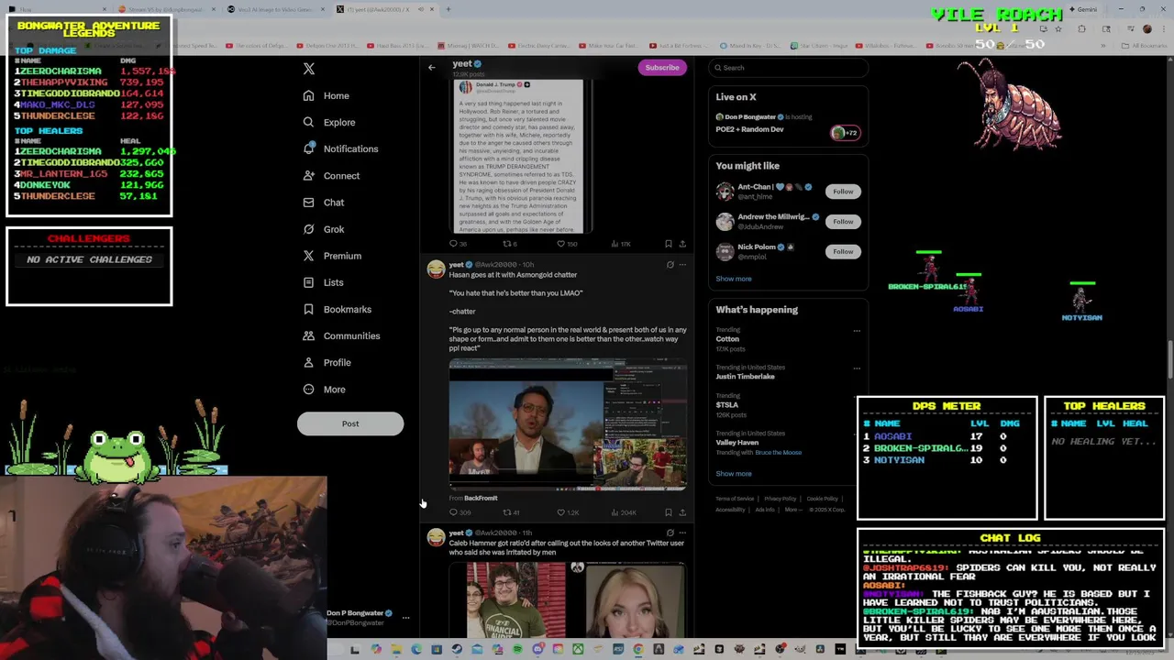Open Explore in the X sidebar
This screenshot has width=1174, height=660.
(x=329, y=122)
